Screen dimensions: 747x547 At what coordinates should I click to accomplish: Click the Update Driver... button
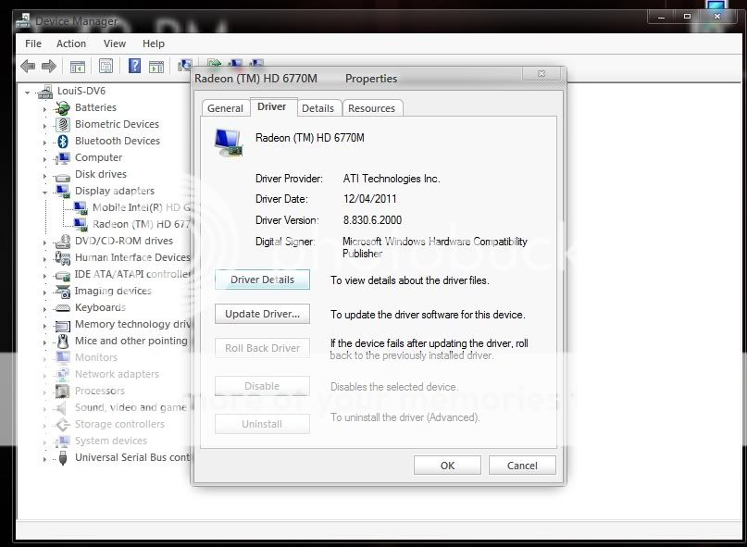coord(262,314)
